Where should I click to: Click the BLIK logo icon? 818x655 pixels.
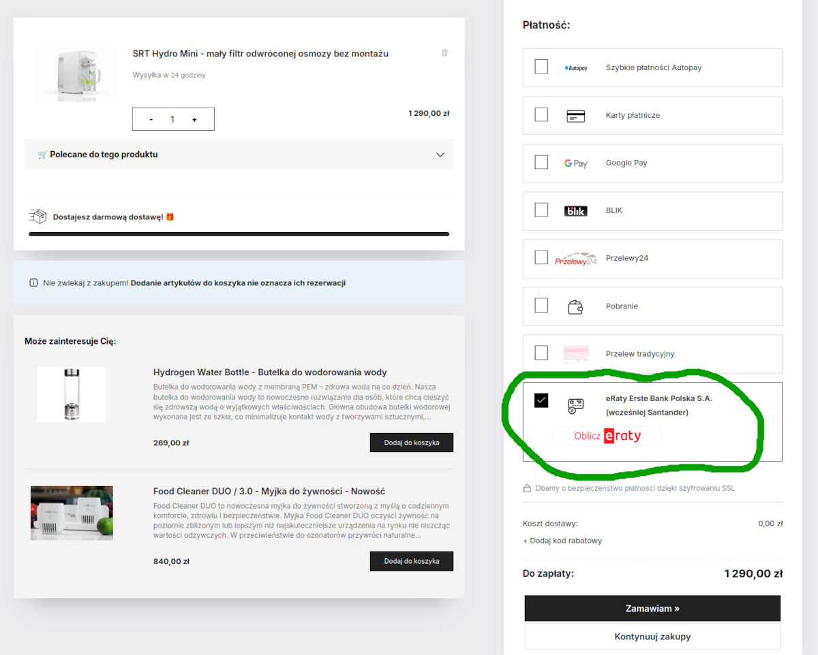click(576, 211)
